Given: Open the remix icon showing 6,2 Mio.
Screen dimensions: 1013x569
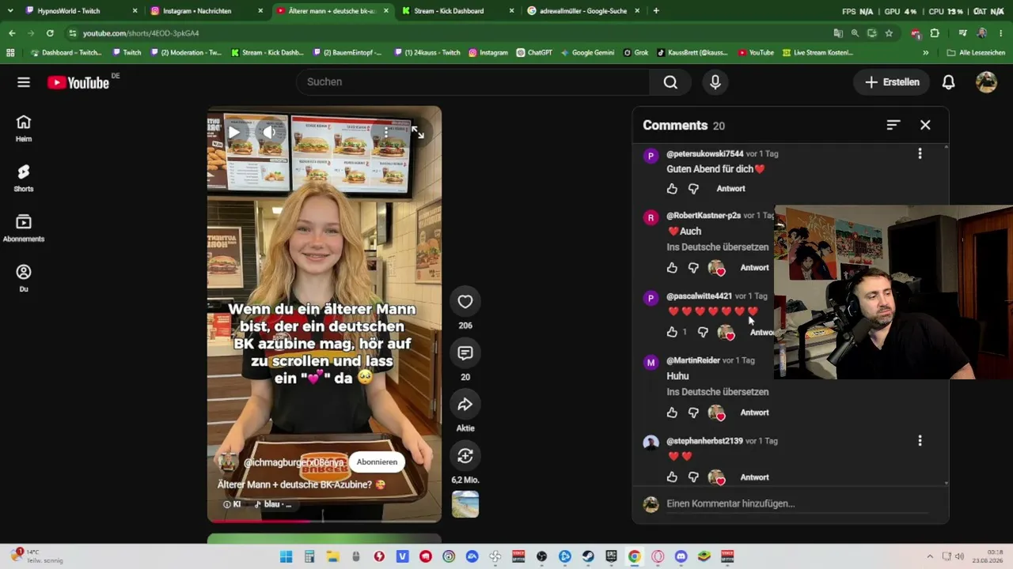Looking at the screenshot, I should [x=465, y=456].
